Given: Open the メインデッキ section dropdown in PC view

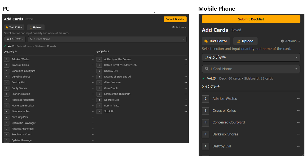Looking at the screenshot, I should coord(15,39).
